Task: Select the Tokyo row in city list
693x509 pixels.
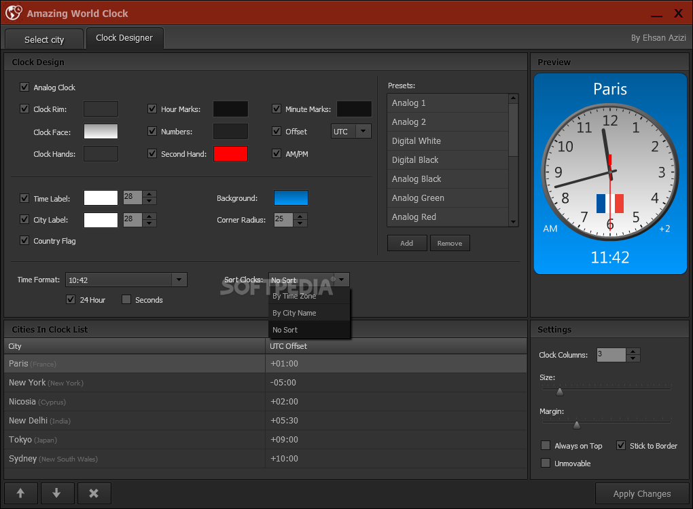Action: point(265,440)
